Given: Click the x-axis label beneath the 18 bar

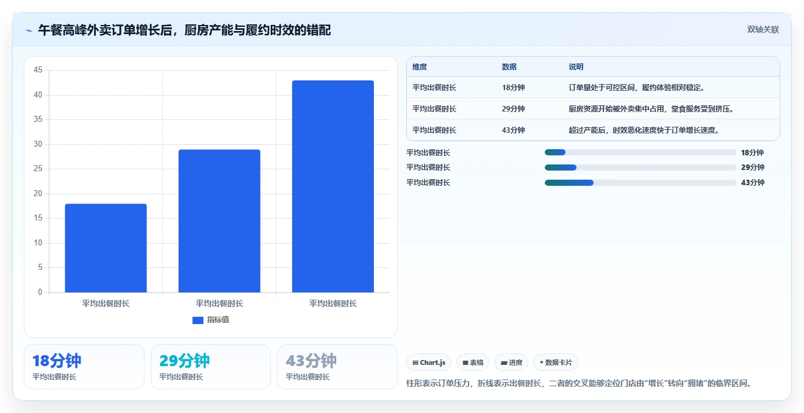Looking at the screenshot, I should [106, 303].
